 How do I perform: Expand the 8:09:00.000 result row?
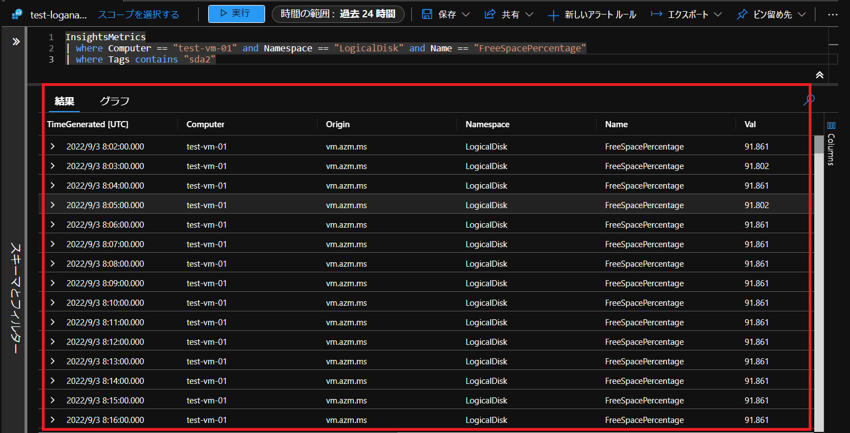53,283
